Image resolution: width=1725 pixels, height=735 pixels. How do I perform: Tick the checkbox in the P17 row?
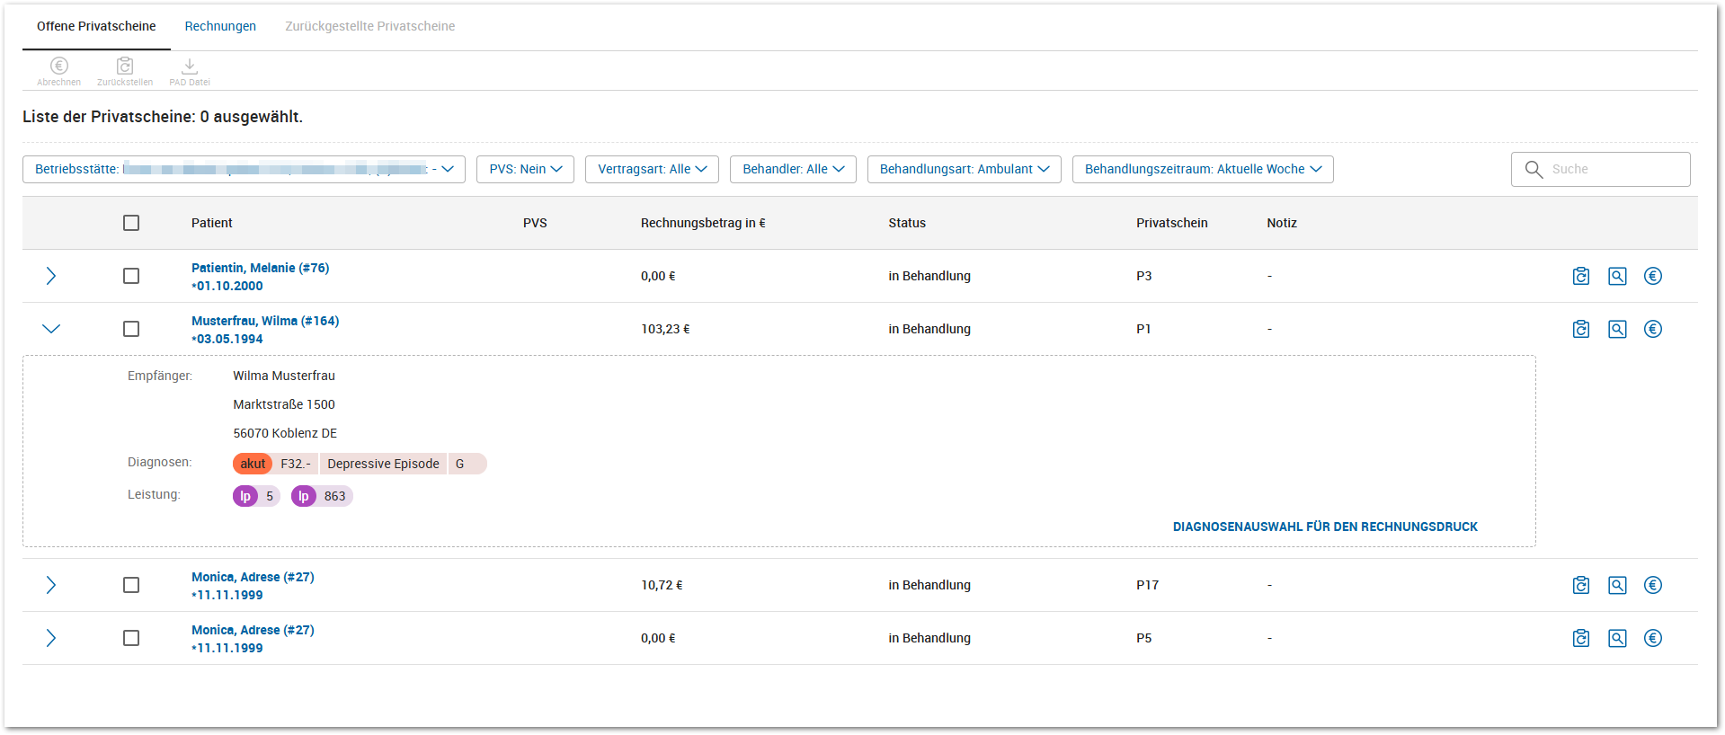(131, 585)
